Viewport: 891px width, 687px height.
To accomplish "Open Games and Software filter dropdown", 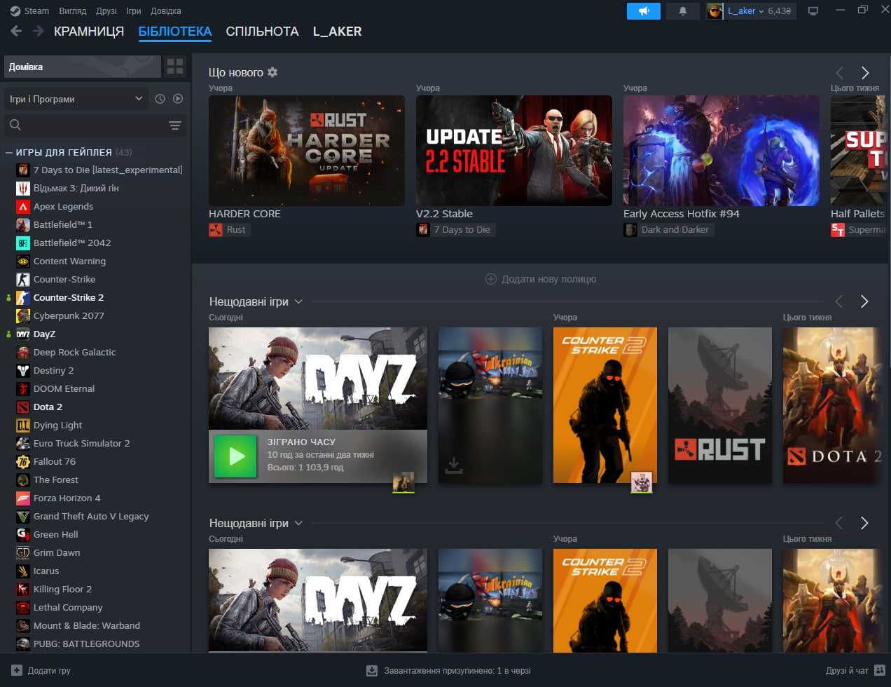I will 76,99.
